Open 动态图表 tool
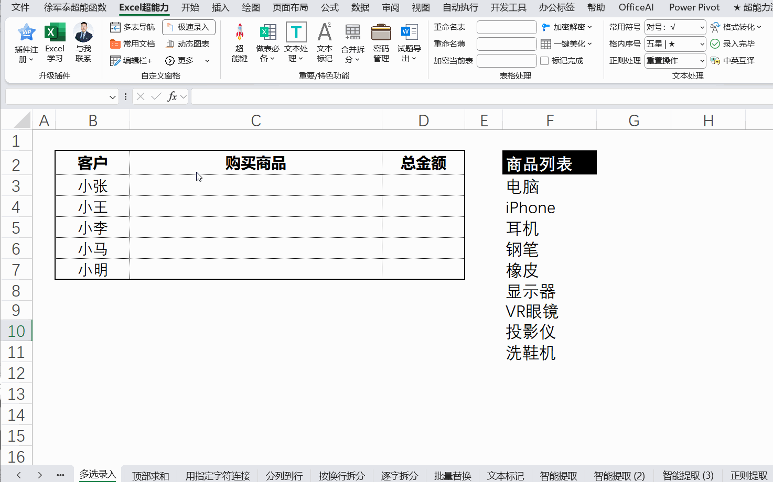The image size is (773, 482). coord(187,44)
